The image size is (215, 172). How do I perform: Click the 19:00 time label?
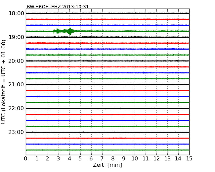point(16,37)
